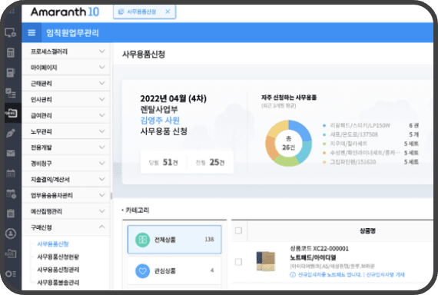The image size is (438, 295).
Task: Click the sidebar splitter collapse handle
Action: click(111, 196)
